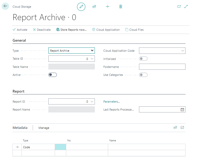This screenshot has height=157, width=198.
Task: Toggle the Use Categories switch
Action: (143, 75)
